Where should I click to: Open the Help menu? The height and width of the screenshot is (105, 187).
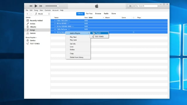pos(62,10)
